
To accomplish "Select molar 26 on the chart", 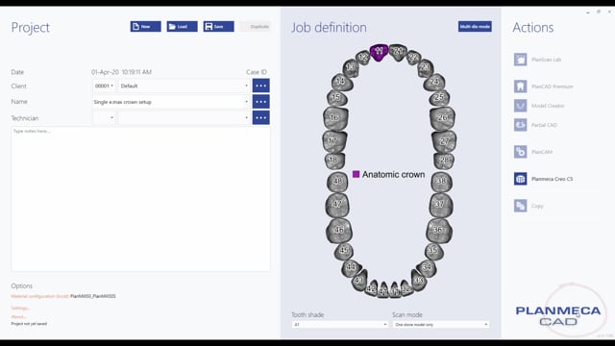I will (x=442, y=118).
